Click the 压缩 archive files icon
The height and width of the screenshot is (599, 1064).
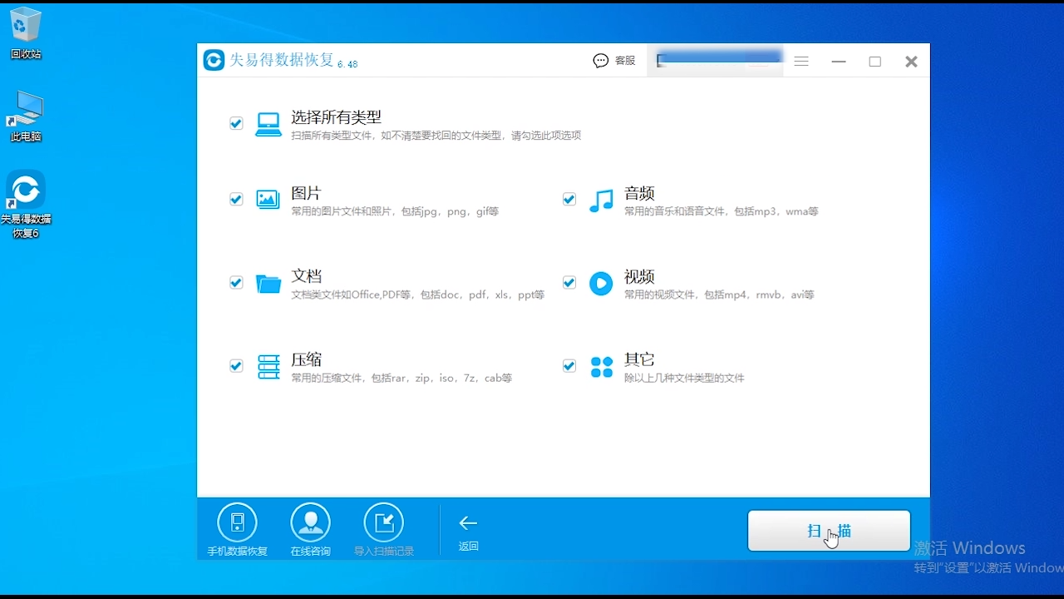[x=268, y=367]
